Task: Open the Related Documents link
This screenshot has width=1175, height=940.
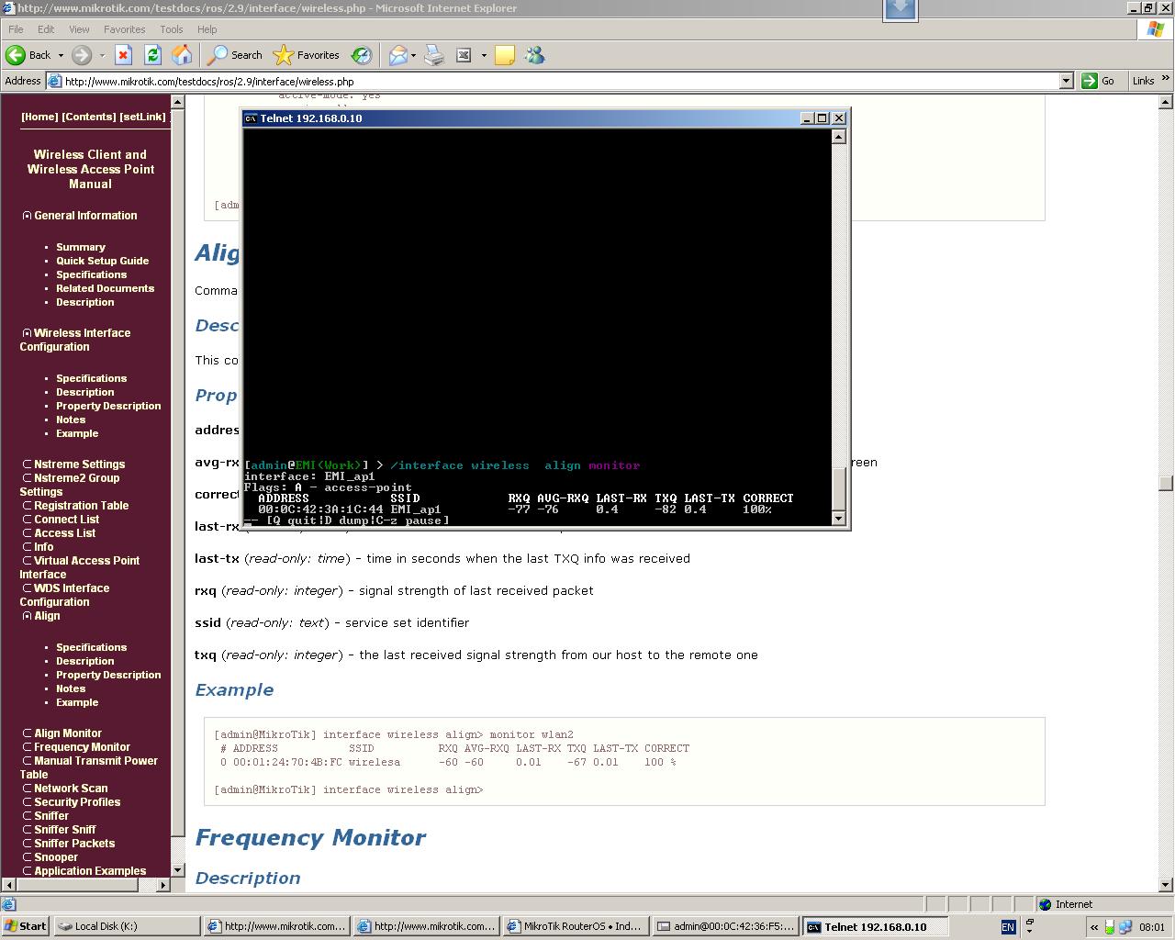Action: tap(105, 288)
